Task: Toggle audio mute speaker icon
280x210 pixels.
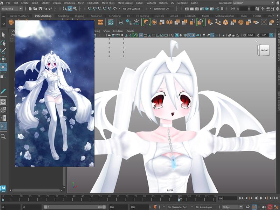Action: [264, 207]
